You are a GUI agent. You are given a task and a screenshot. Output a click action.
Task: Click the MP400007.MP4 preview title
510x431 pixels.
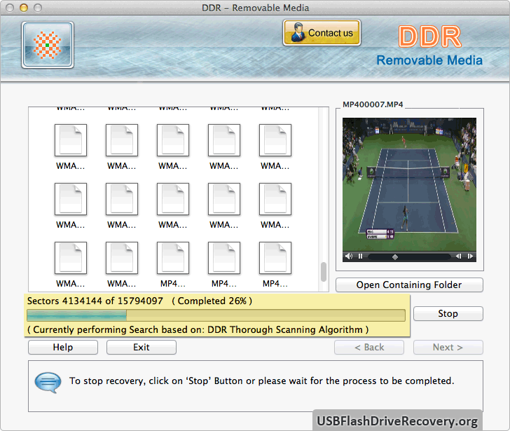pos(373,104)
